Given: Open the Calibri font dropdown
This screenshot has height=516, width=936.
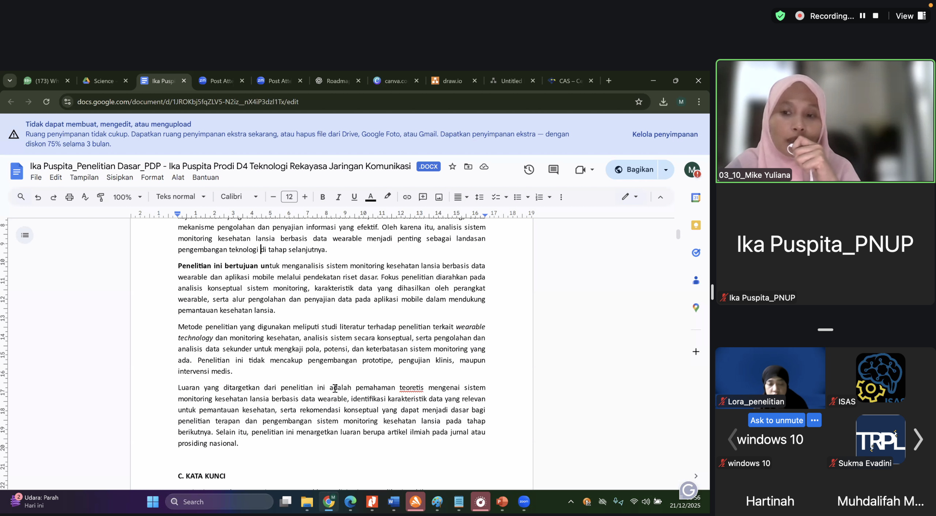Looking at the screenshot, I should coord(239,197).
